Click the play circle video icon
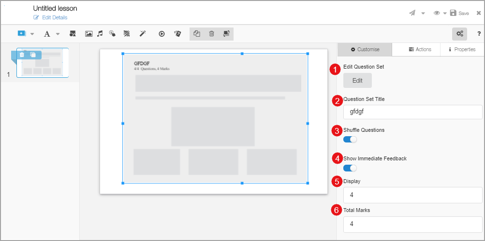Image resolution: width=485 pixels, height=241 pixels. (162, 34)
